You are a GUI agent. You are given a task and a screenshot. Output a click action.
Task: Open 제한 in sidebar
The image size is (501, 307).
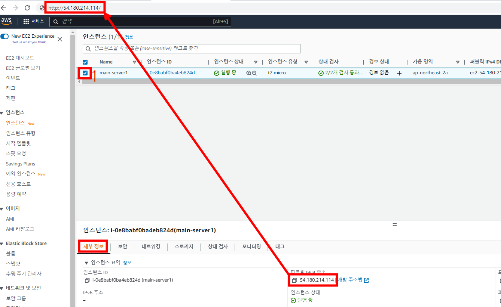11,98
